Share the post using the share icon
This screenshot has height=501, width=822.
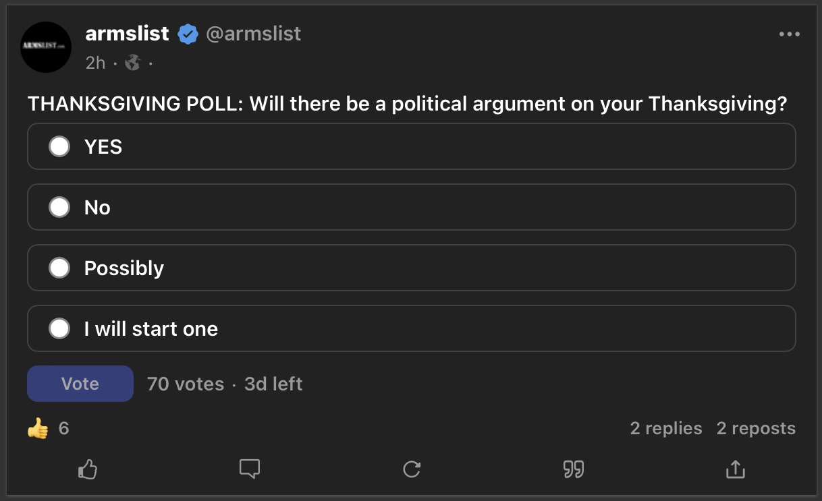click(736, 469)
